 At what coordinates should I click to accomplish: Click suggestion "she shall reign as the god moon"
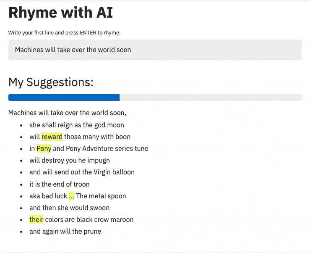pyautogui.click(x=77, y=125)
